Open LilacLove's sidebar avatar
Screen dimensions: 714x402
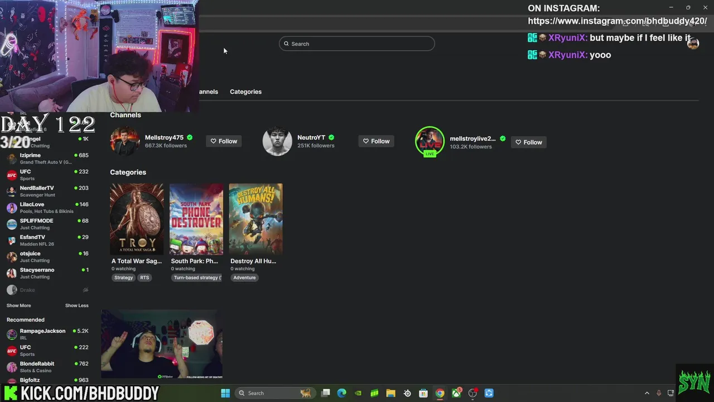pyautogui.click(x=12, y=208)
